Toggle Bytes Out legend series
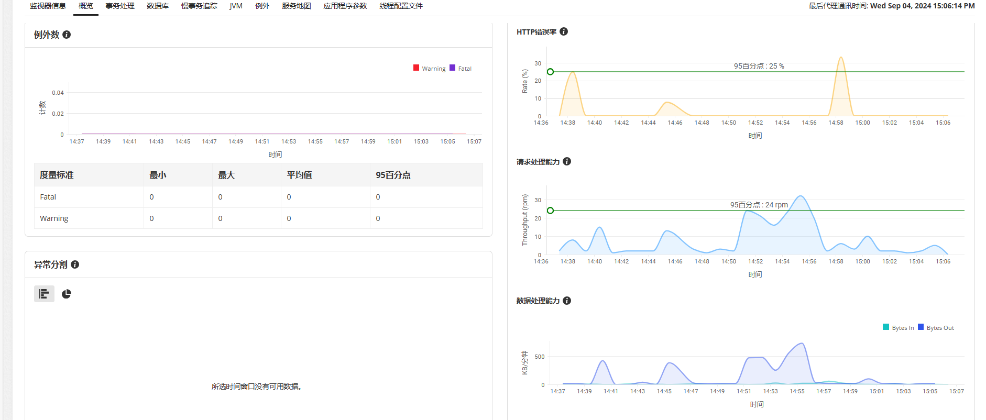Screen dimensions: 986x420 [936, 327]
